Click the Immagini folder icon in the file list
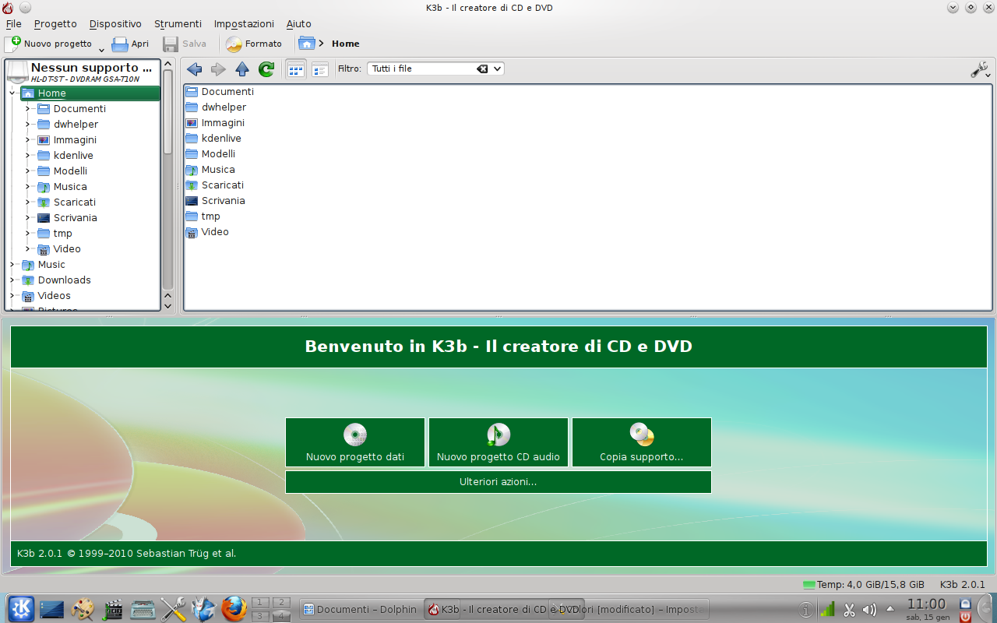 192,122
